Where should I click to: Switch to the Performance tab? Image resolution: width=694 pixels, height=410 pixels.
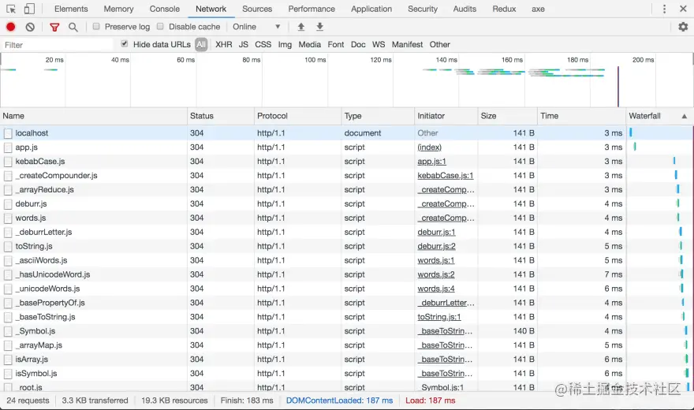312,9
